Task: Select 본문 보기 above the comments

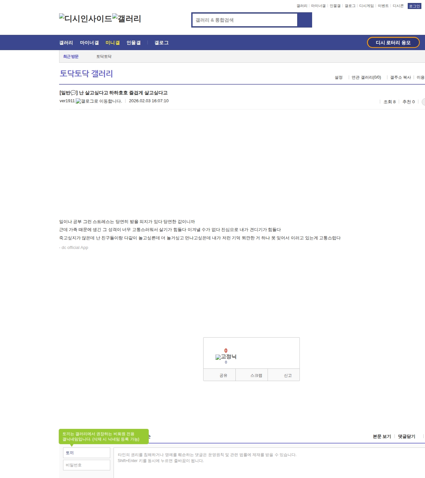Action: click(x=382, y=437)
